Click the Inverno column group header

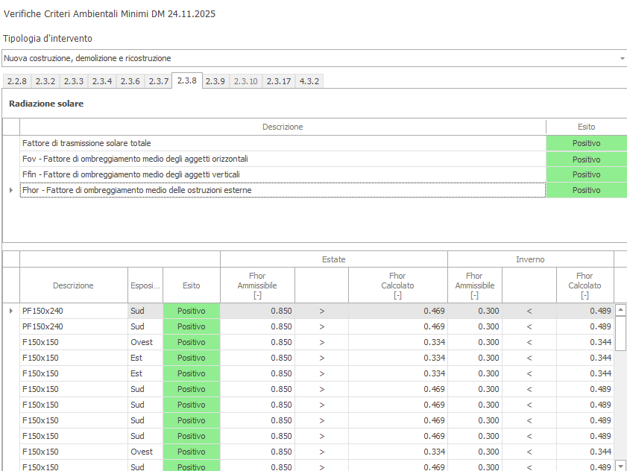[530, 259]
